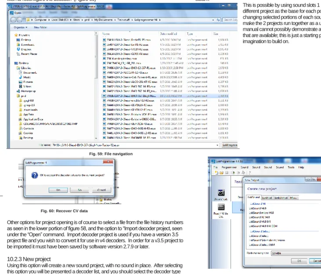The image size is (321, 274).
Task: Open the Contacts folder in the tree
Action: [27, 128]
